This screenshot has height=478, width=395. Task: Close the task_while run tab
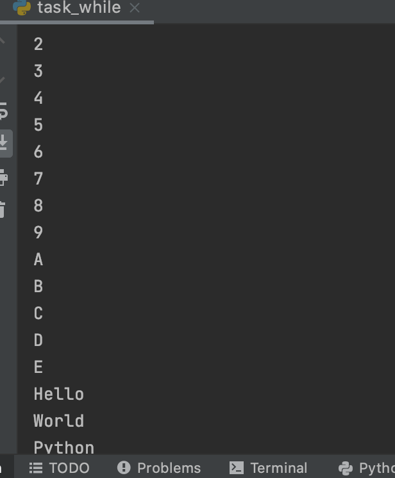point(135,8)
